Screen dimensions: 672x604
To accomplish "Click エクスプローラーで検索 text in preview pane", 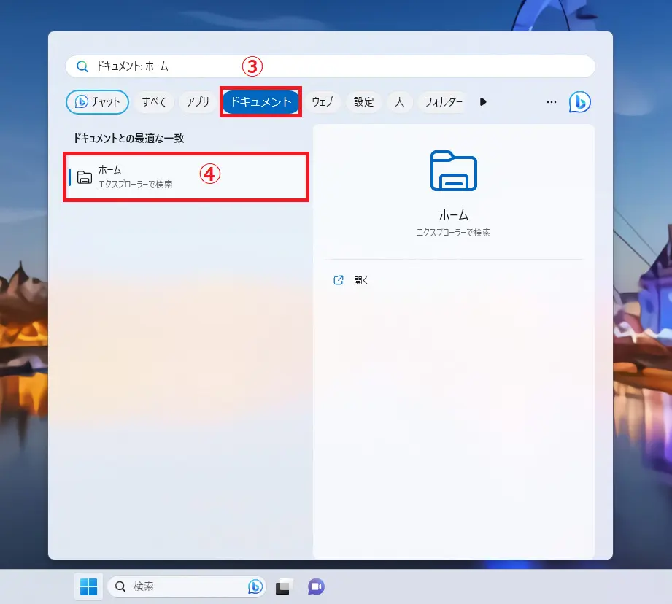I will tap(453, 233).
